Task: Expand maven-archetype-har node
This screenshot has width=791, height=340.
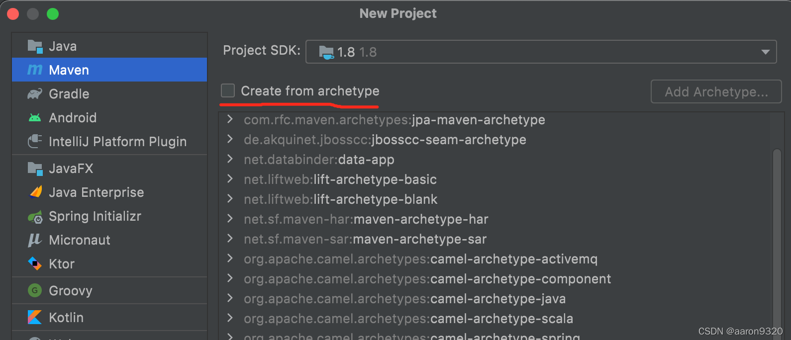Action: pos(230,219)
